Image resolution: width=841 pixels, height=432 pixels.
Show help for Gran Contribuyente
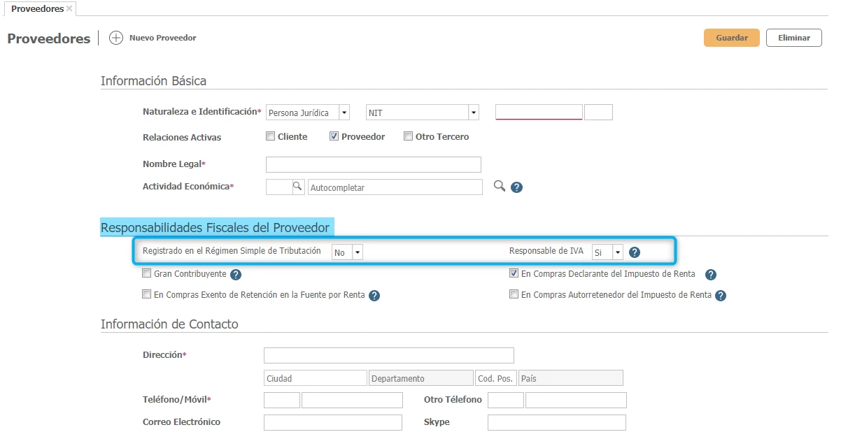click(x=236, y=275)
